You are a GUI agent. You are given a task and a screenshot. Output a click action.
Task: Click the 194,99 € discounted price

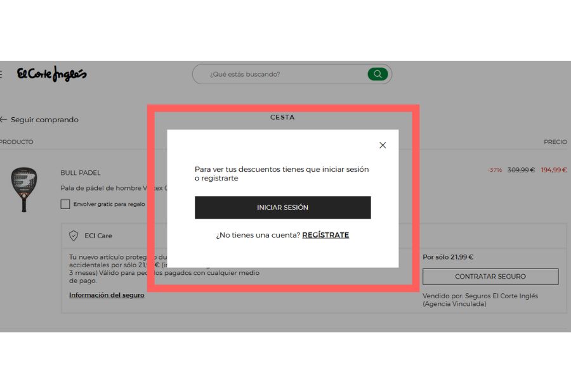553,170
